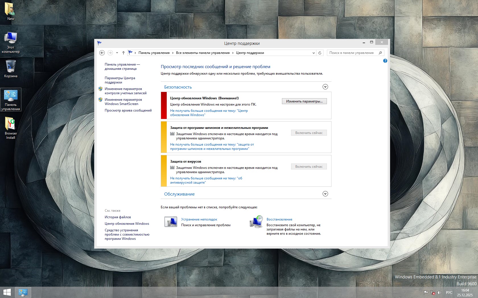Click the back navigation arrow
The width and height of the screenshot is (478, 298).
[x=102, y=53]
